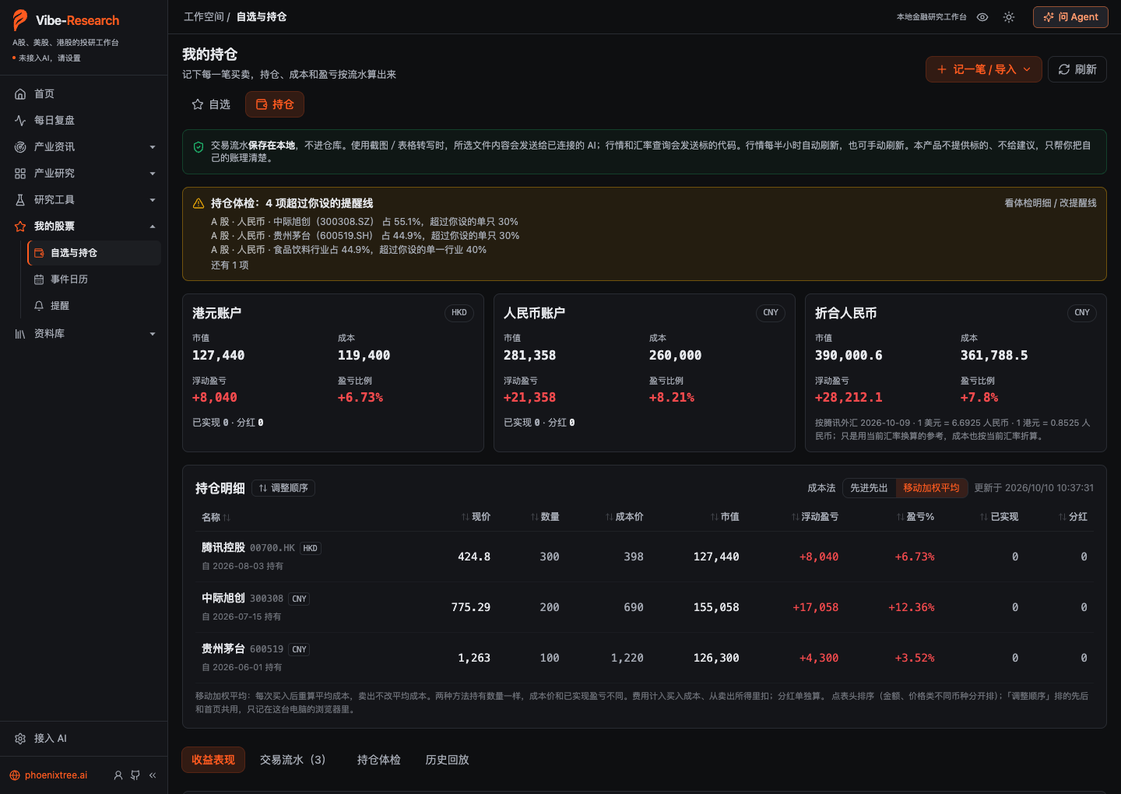Open the 持仓体检 tab
The width and height of the screenshot is (1121, 794).
point(379,760)
